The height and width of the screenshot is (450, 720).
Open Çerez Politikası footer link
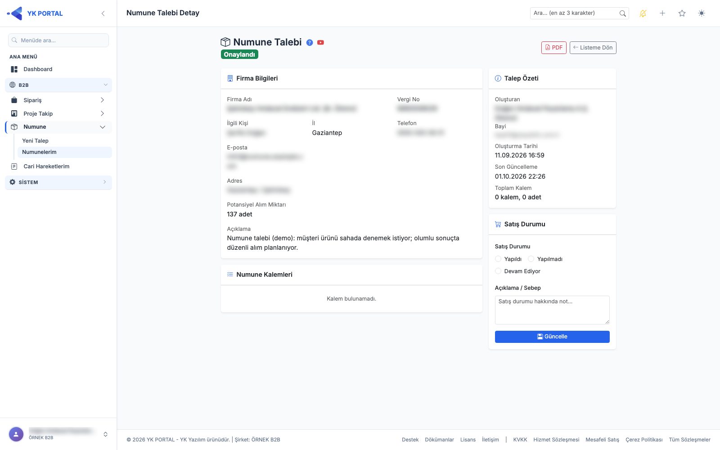644,440
